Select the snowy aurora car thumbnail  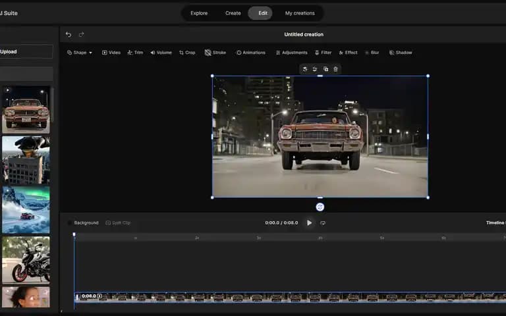coord(26,210)
